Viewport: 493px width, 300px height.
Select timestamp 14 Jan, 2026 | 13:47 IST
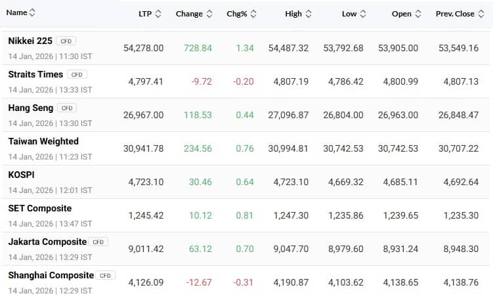(51, 224)
